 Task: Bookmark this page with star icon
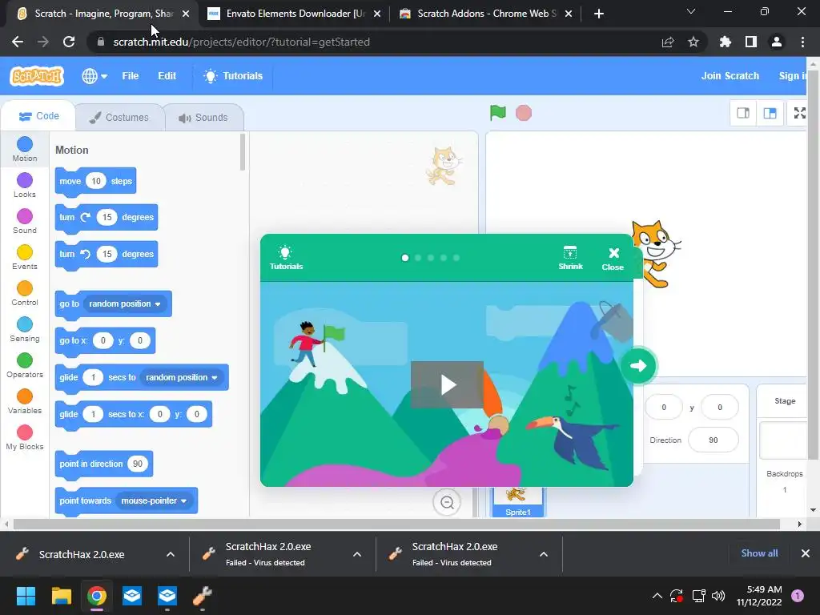(693, 42)
